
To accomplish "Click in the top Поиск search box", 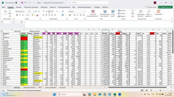I will coord(88,3).
